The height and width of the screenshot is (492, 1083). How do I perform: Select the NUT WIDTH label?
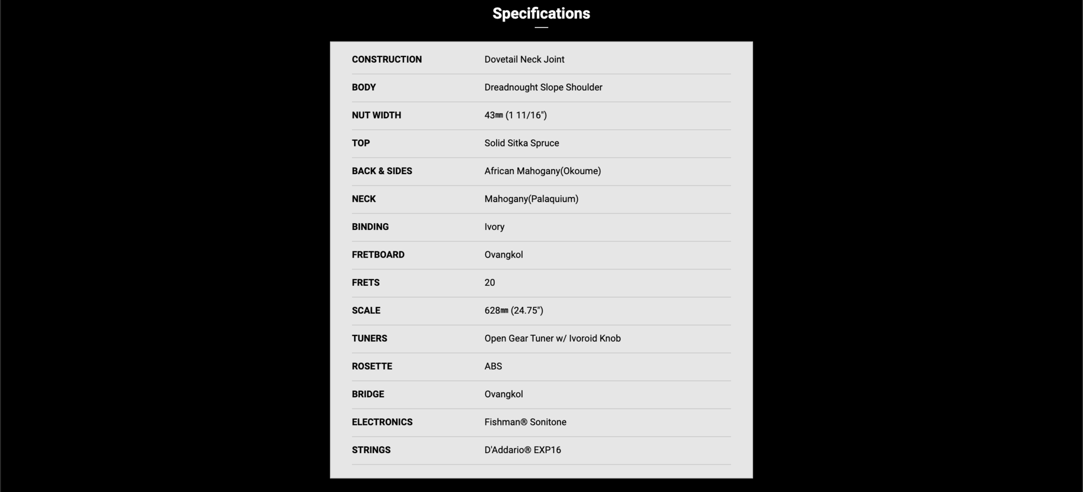(x=376, y=115)
